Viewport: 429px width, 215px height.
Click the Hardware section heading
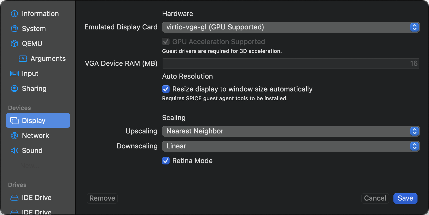[178, 14]
